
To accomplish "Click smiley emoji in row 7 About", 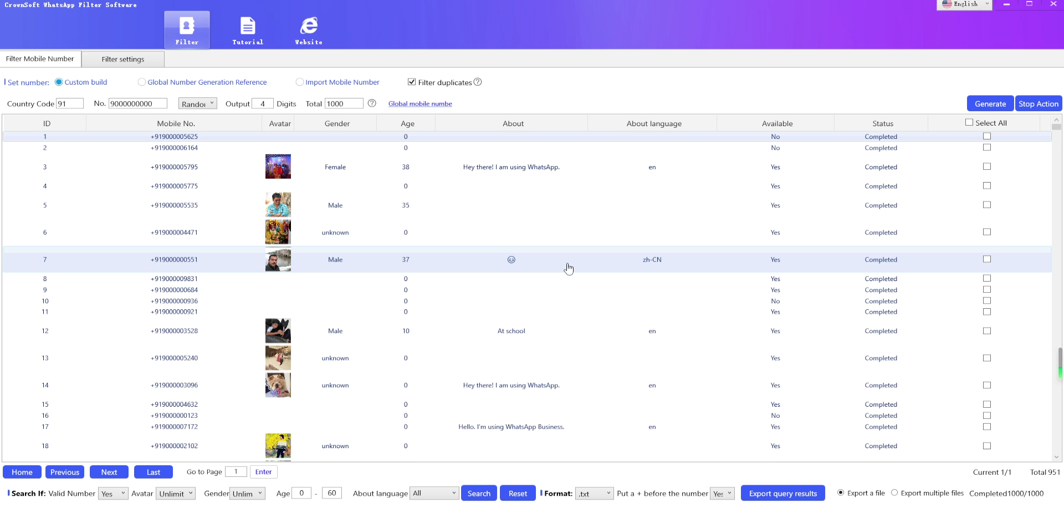I will coord(511,259).
